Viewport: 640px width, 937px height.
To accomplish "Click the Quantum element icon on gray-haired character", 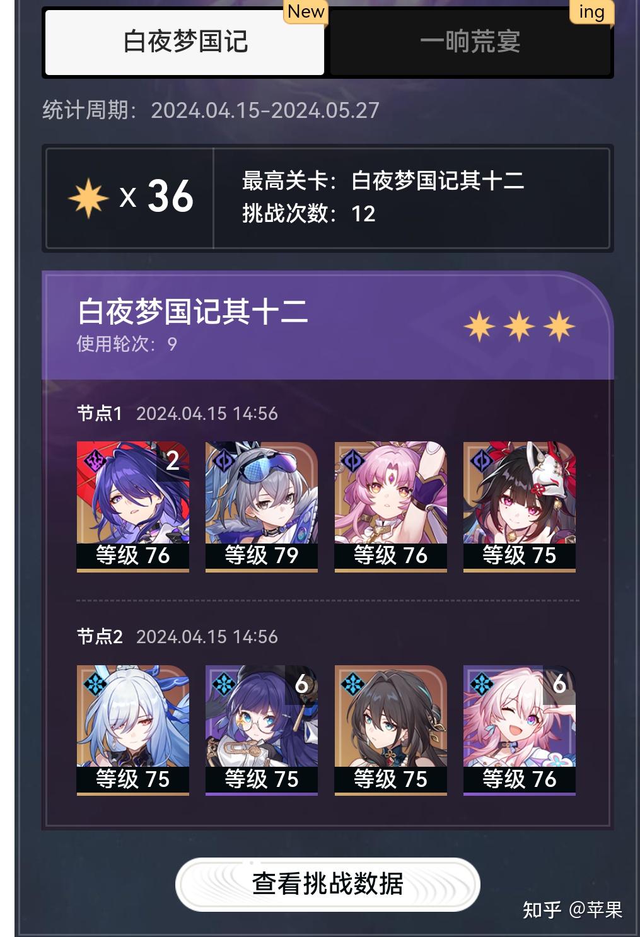I will click(224, 461).
